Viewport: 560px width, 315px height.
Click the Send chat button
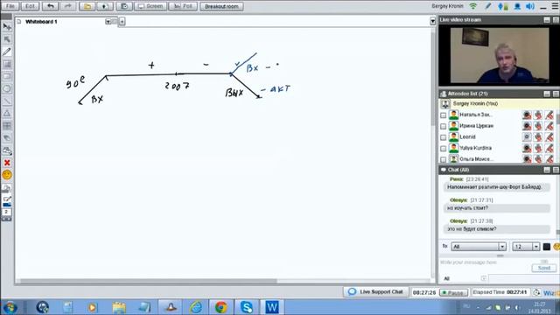(x=544, y=268)
